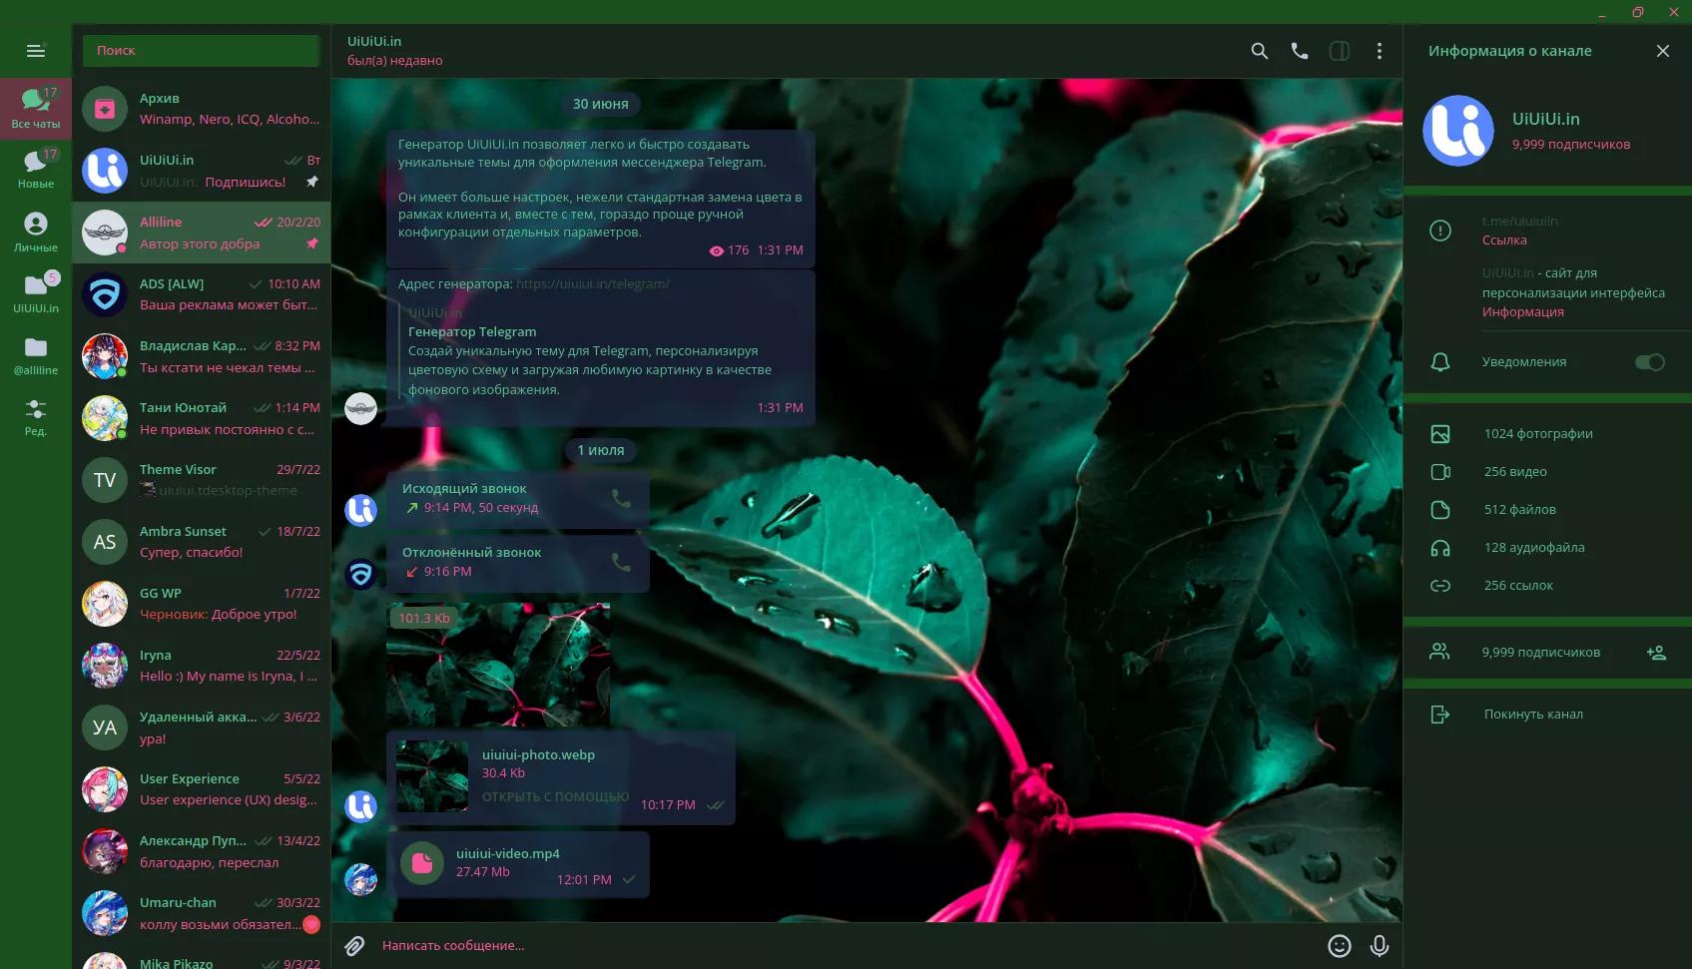Click the Поиск search field

201,51
